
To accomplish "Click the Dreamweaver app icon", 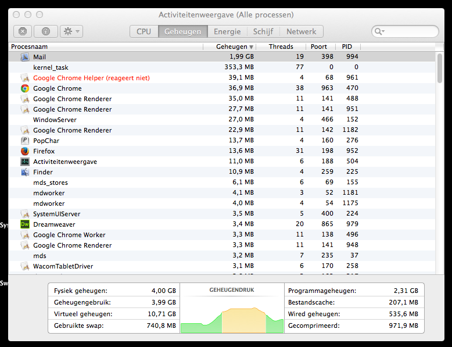I will (x=25, y=224).
